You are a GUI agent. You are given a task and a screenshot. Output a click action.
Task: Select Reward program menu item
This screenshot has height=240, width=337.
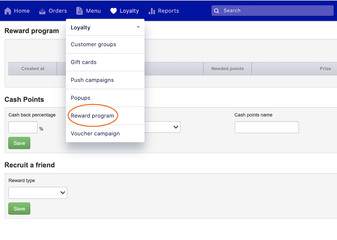[92, 116]
